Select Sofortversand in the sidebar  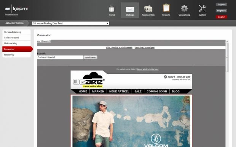[16, 38]
